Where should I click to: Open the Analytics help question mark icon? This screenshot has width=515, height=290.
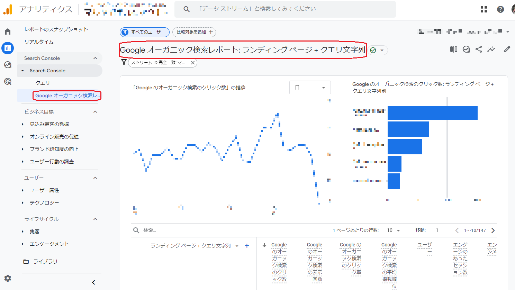click(500, 9)
